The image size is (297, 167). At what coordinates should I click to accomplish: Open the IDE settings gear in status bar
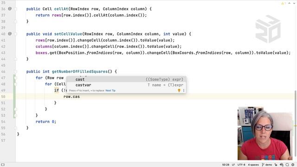pyautogui.click(x=293, y=165)
